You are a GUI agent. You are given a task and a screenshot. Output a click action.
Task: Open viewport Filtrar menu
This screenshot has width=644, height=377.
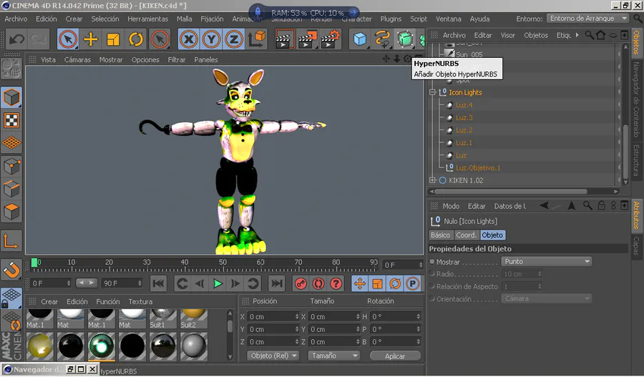(177, 60)
